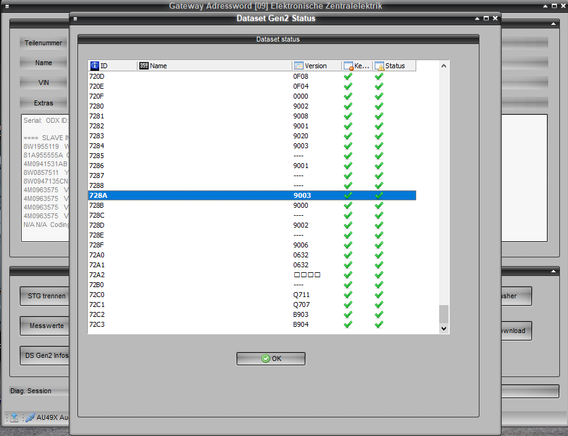Click the Ke... checkmark of row 72B0
The width and height of the screenshot is (568, 436).
347,285
